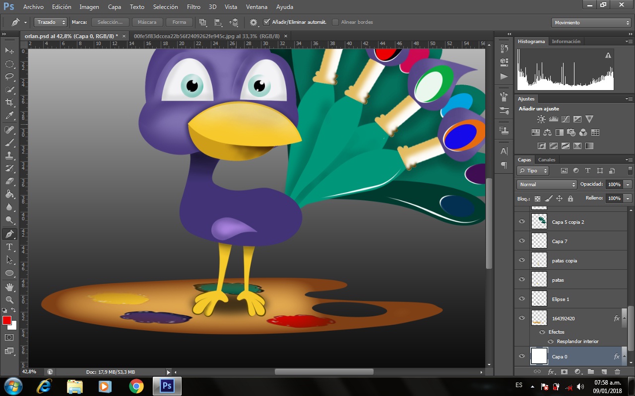Open path operations icon in options bar
The height and width of the screenshot is (396, 635).
pyautogui.click(x=202, y=22)
